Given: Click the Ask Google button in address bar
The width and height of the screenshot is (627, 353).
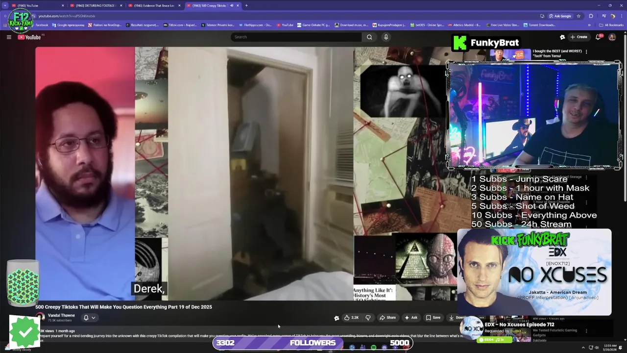Looking at the screenshot, I should (x=560, y=16).
